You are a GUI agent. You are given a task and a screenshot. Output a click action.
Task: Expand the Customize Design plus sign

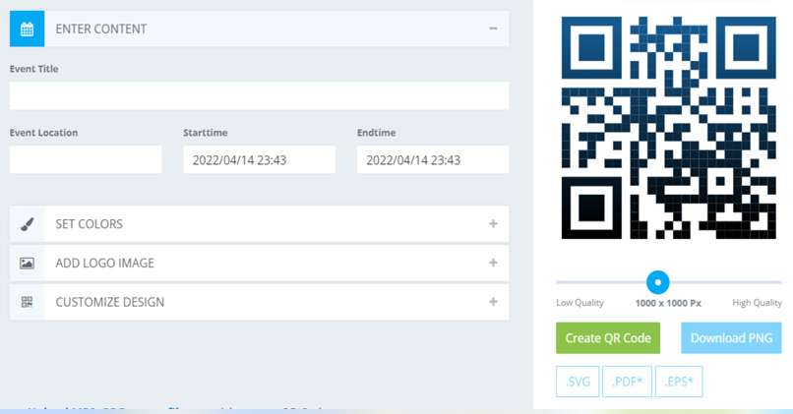tap(493, 301)
